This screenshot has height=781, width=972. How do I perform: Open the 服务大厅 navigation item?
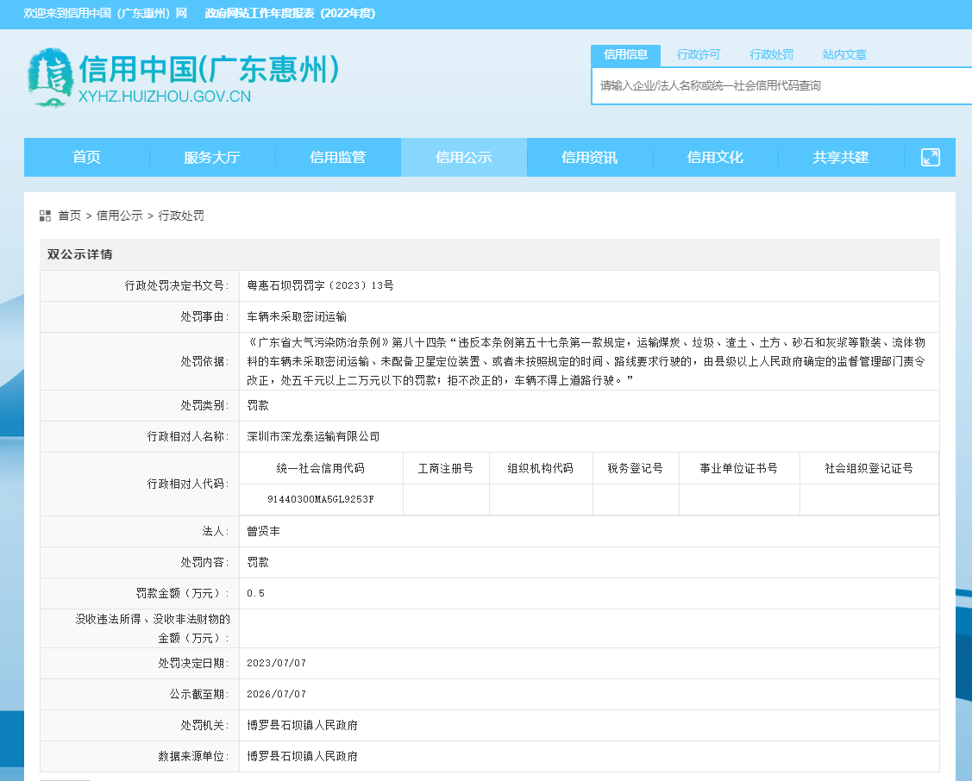click(212, 157)
